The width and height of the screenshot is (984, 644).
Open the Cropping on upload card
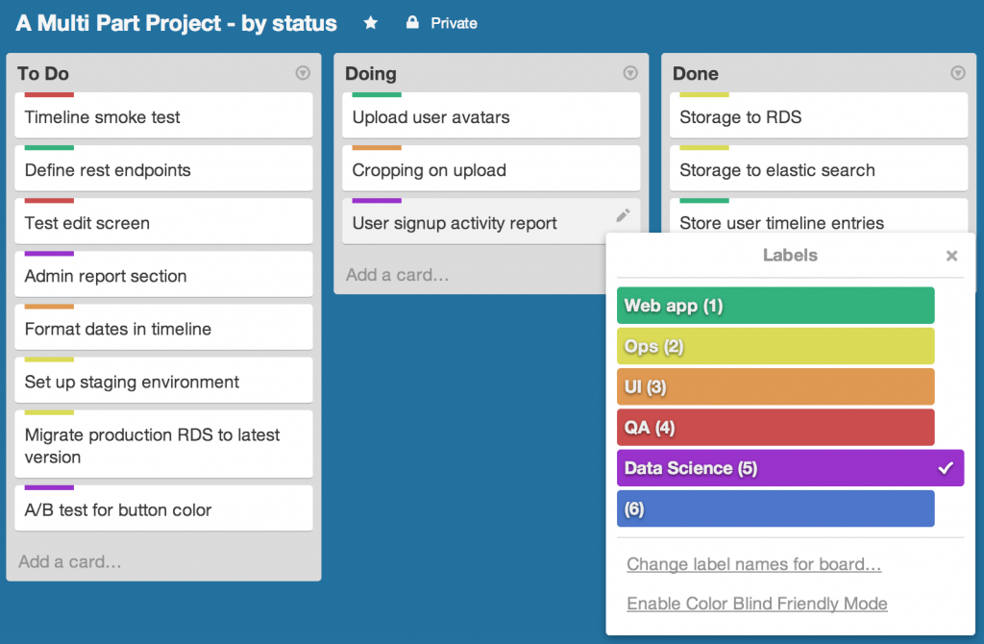pos(490,168)
